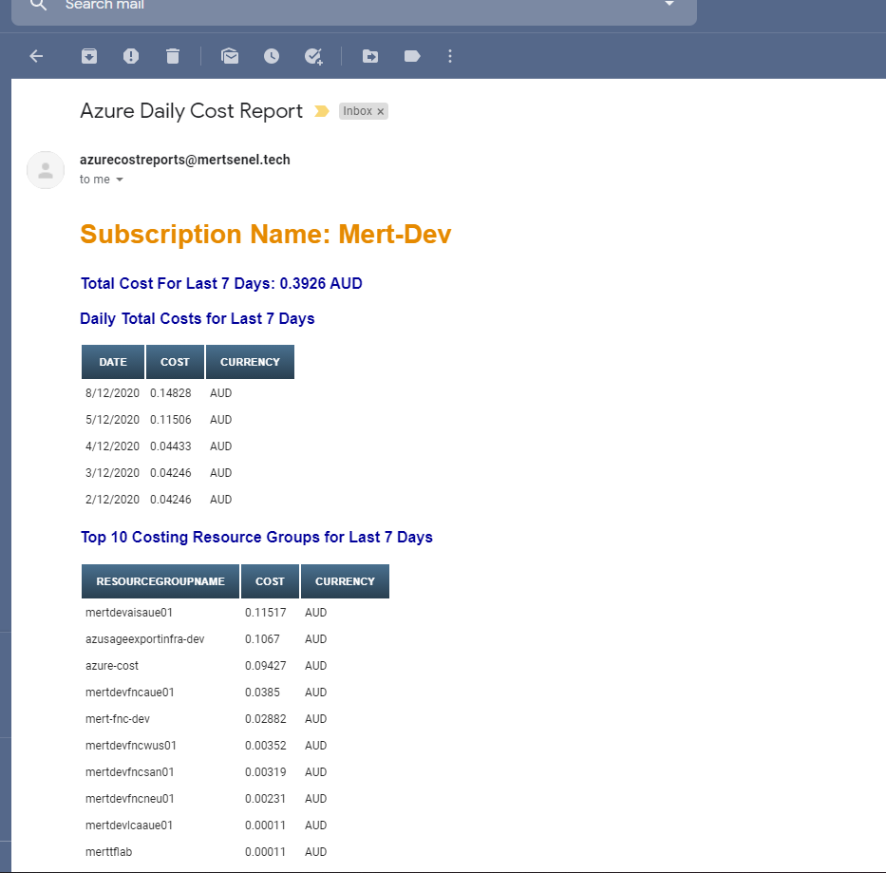This screenshot has width=886, height=873.
Task: Click resource group merttflab
Action: pyautogui.click(x=108, y=851)
